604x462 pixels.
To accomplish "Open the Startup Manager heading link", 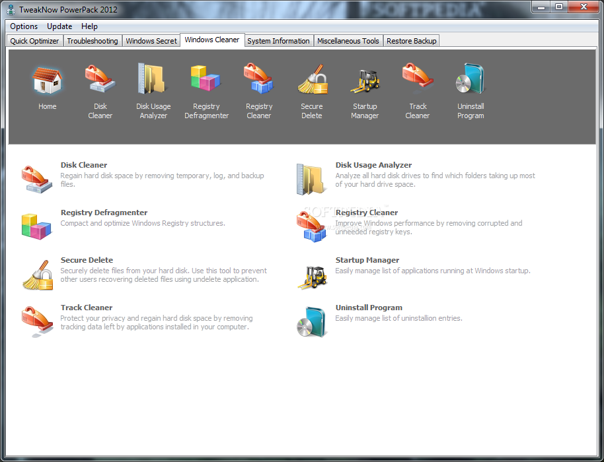I will 367,260.
